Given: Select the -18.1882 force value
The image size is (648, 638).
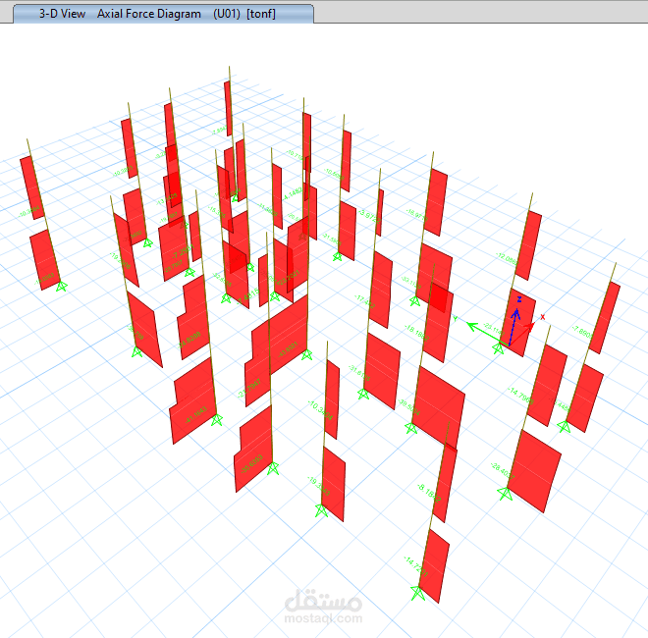Looking at the screenshot, I should tap(416, 332).
